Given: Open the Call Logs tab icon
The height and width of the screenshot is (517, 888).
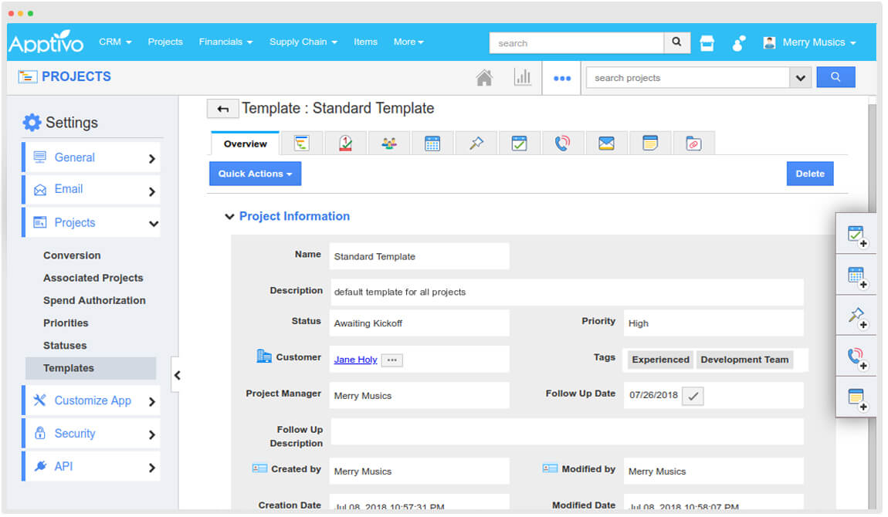Looking at the screenshot, I should coord(563,143).
